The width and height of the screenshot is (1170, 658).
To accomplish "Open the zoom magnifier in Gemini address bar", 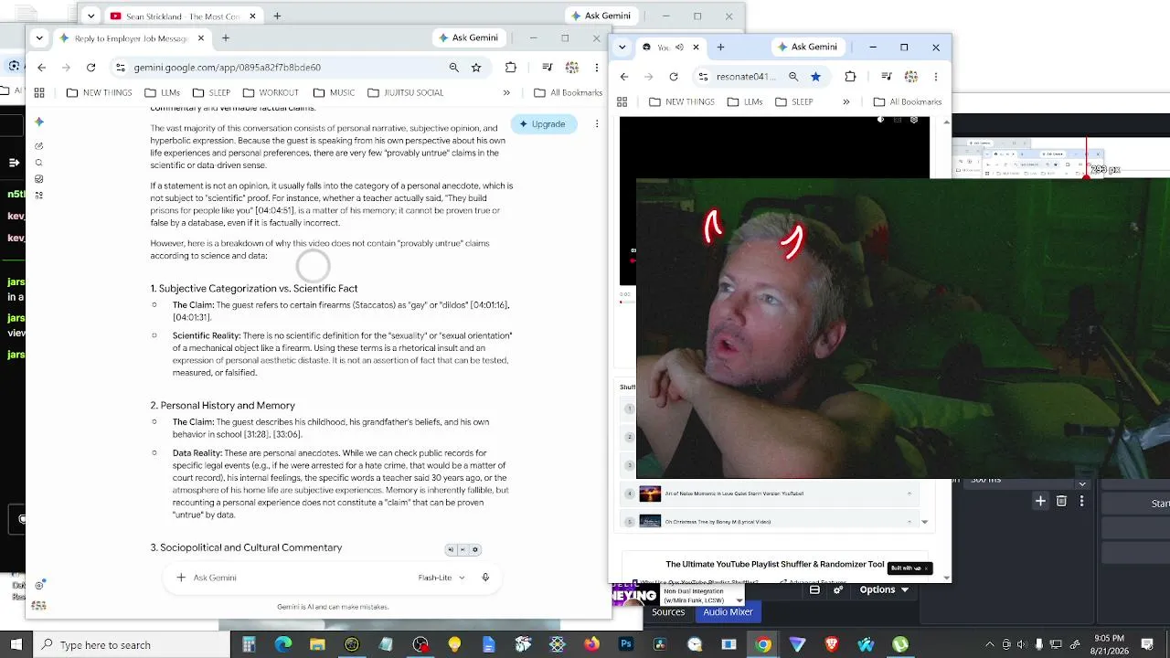I will [453, 67].
